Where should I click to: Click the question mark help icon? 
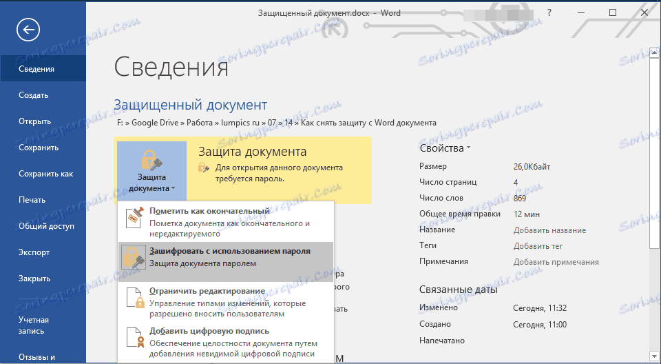(549, 12)
